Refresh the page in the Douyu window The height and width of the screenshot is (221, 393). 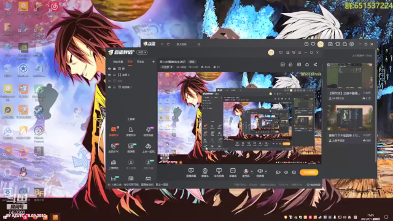(168, 44)
